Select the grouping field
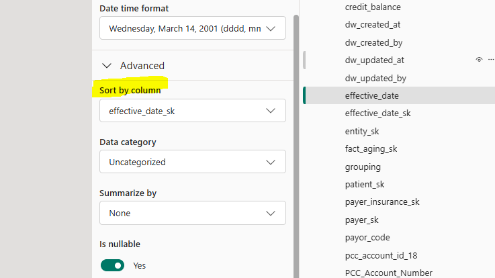This screenshot has height=278, width=495. pos(363,167)
